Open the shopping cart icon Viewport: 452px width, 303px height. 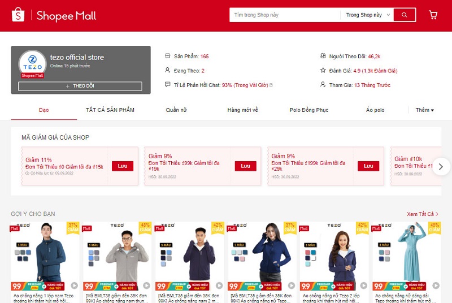click(x=433, y=15)
